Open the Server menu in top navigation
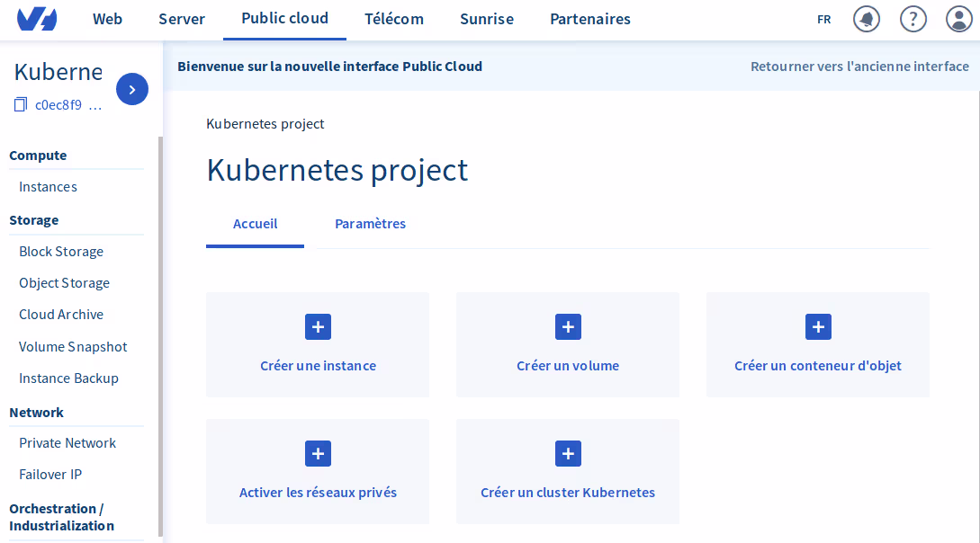The height and width of the screenshot is (543, 980). pyautogui.click(x=182, y=19)
